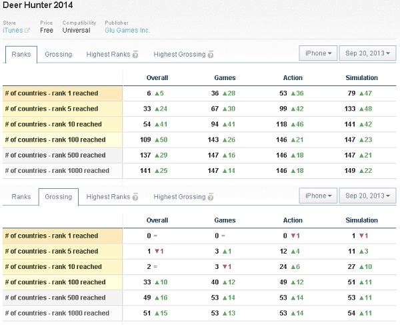
Task: Click Grossing Overall rank 1000 value 51
Action: 147,313
